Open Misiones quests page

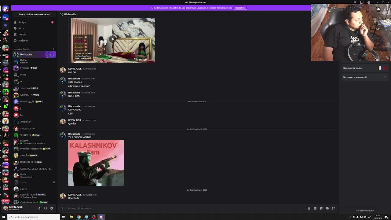coord(34,41)
